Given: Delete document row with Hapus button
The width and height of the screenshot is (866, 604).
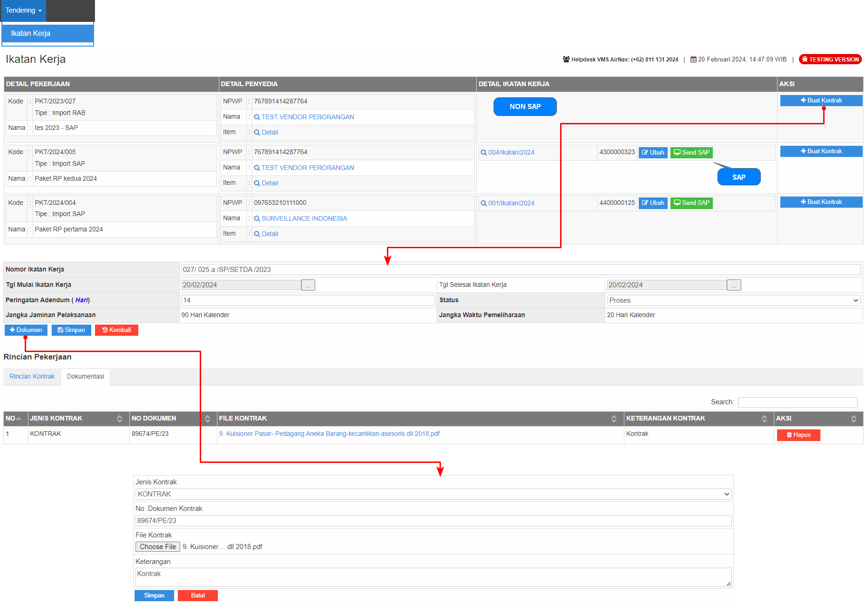Looking at the screenshot, I should tap(798, 435).
